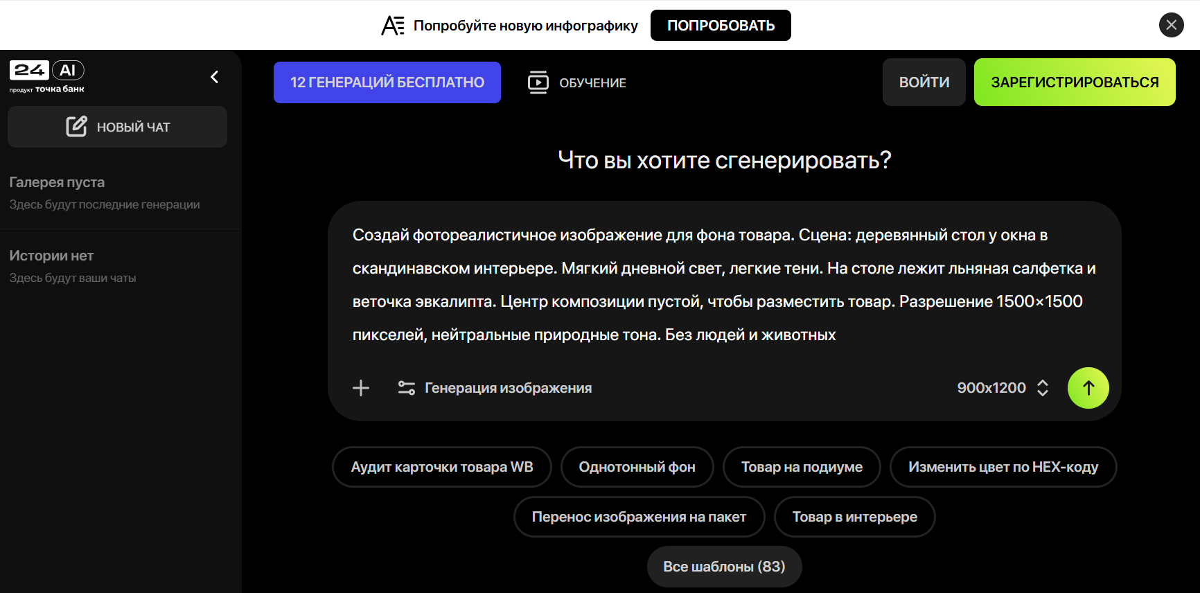Click the Попробуйте новую инфографику text
The height and width of the screenshot is (593, 1200).
(525, 26)
